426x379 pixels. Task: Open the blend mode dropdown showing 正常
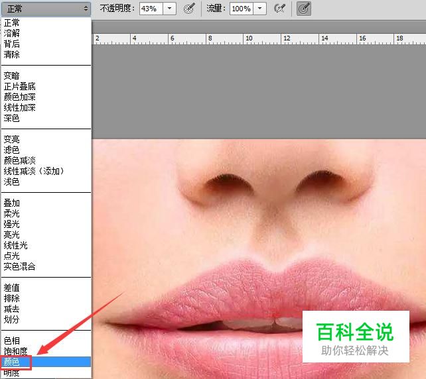point(46,9)
